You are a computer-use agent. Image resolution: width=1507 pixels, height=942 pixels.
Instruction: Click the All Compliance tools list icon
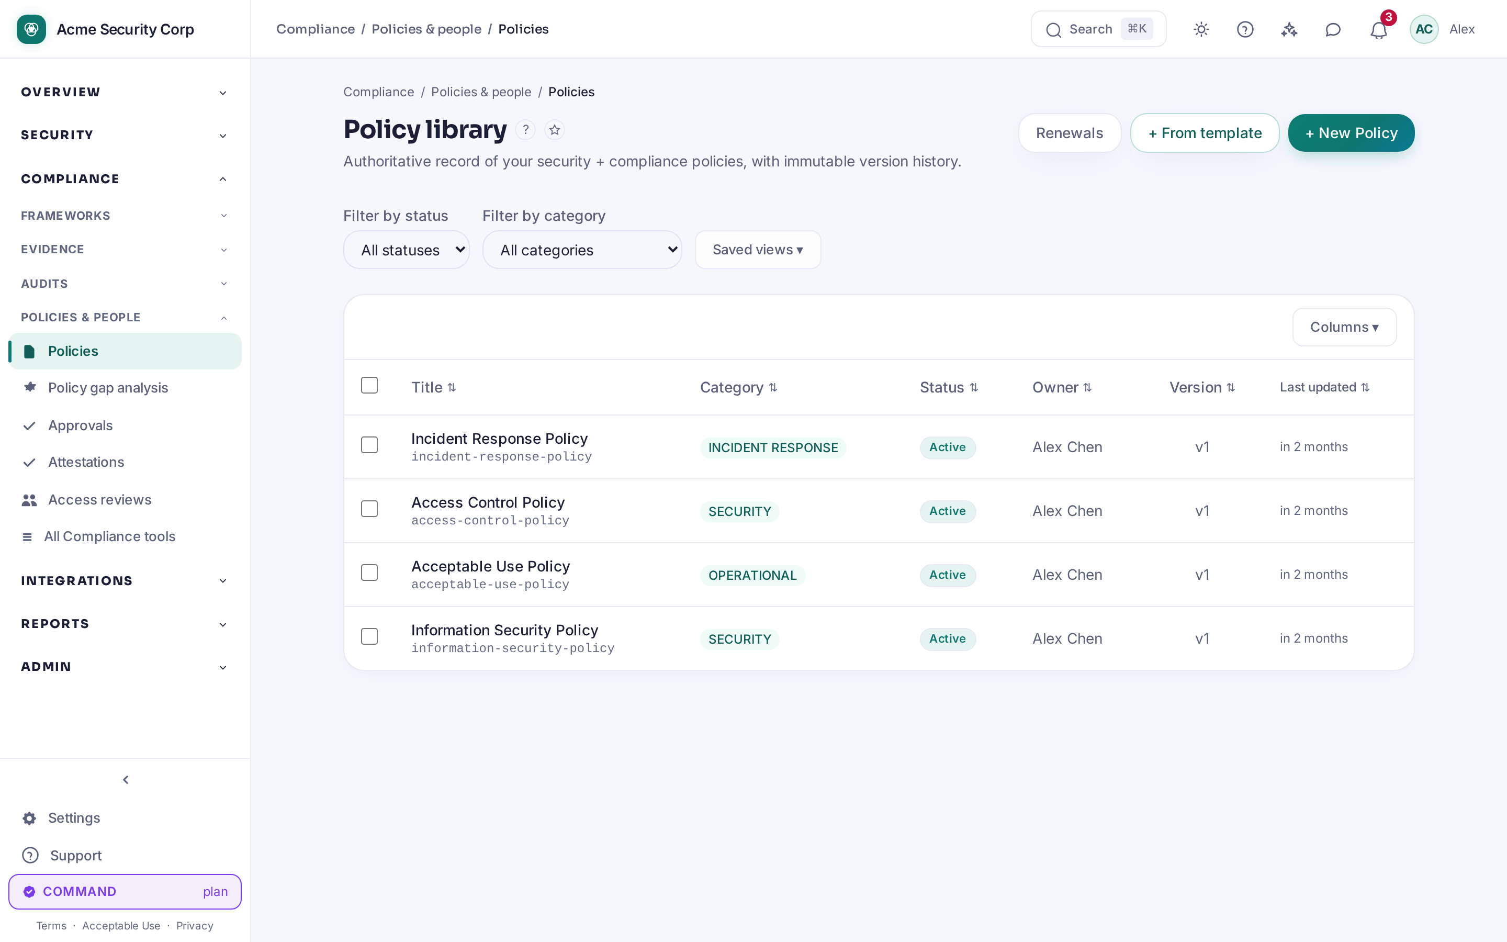tap(27, 536)
